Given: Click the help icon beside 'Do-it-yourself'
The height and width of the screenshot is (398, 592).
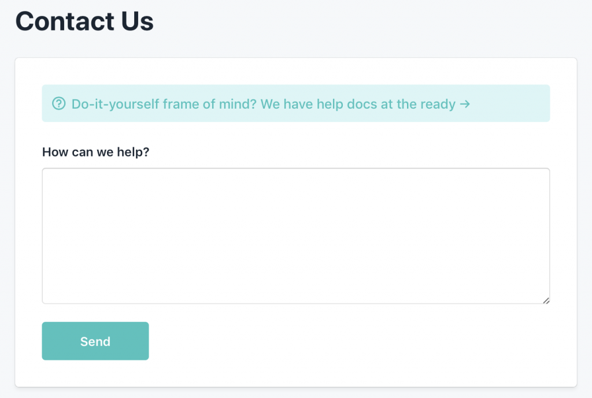Looking at the screenshot, I should [x=58, y=104].
